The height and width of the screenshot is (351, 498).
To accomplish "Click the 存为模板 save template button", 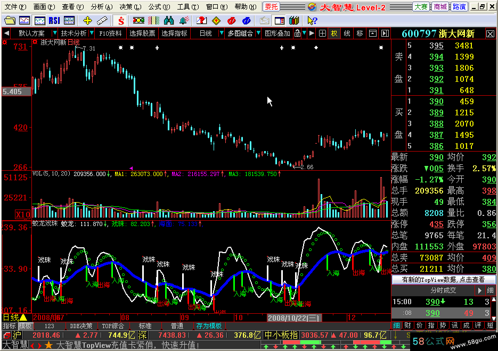I will click(209, 325).
